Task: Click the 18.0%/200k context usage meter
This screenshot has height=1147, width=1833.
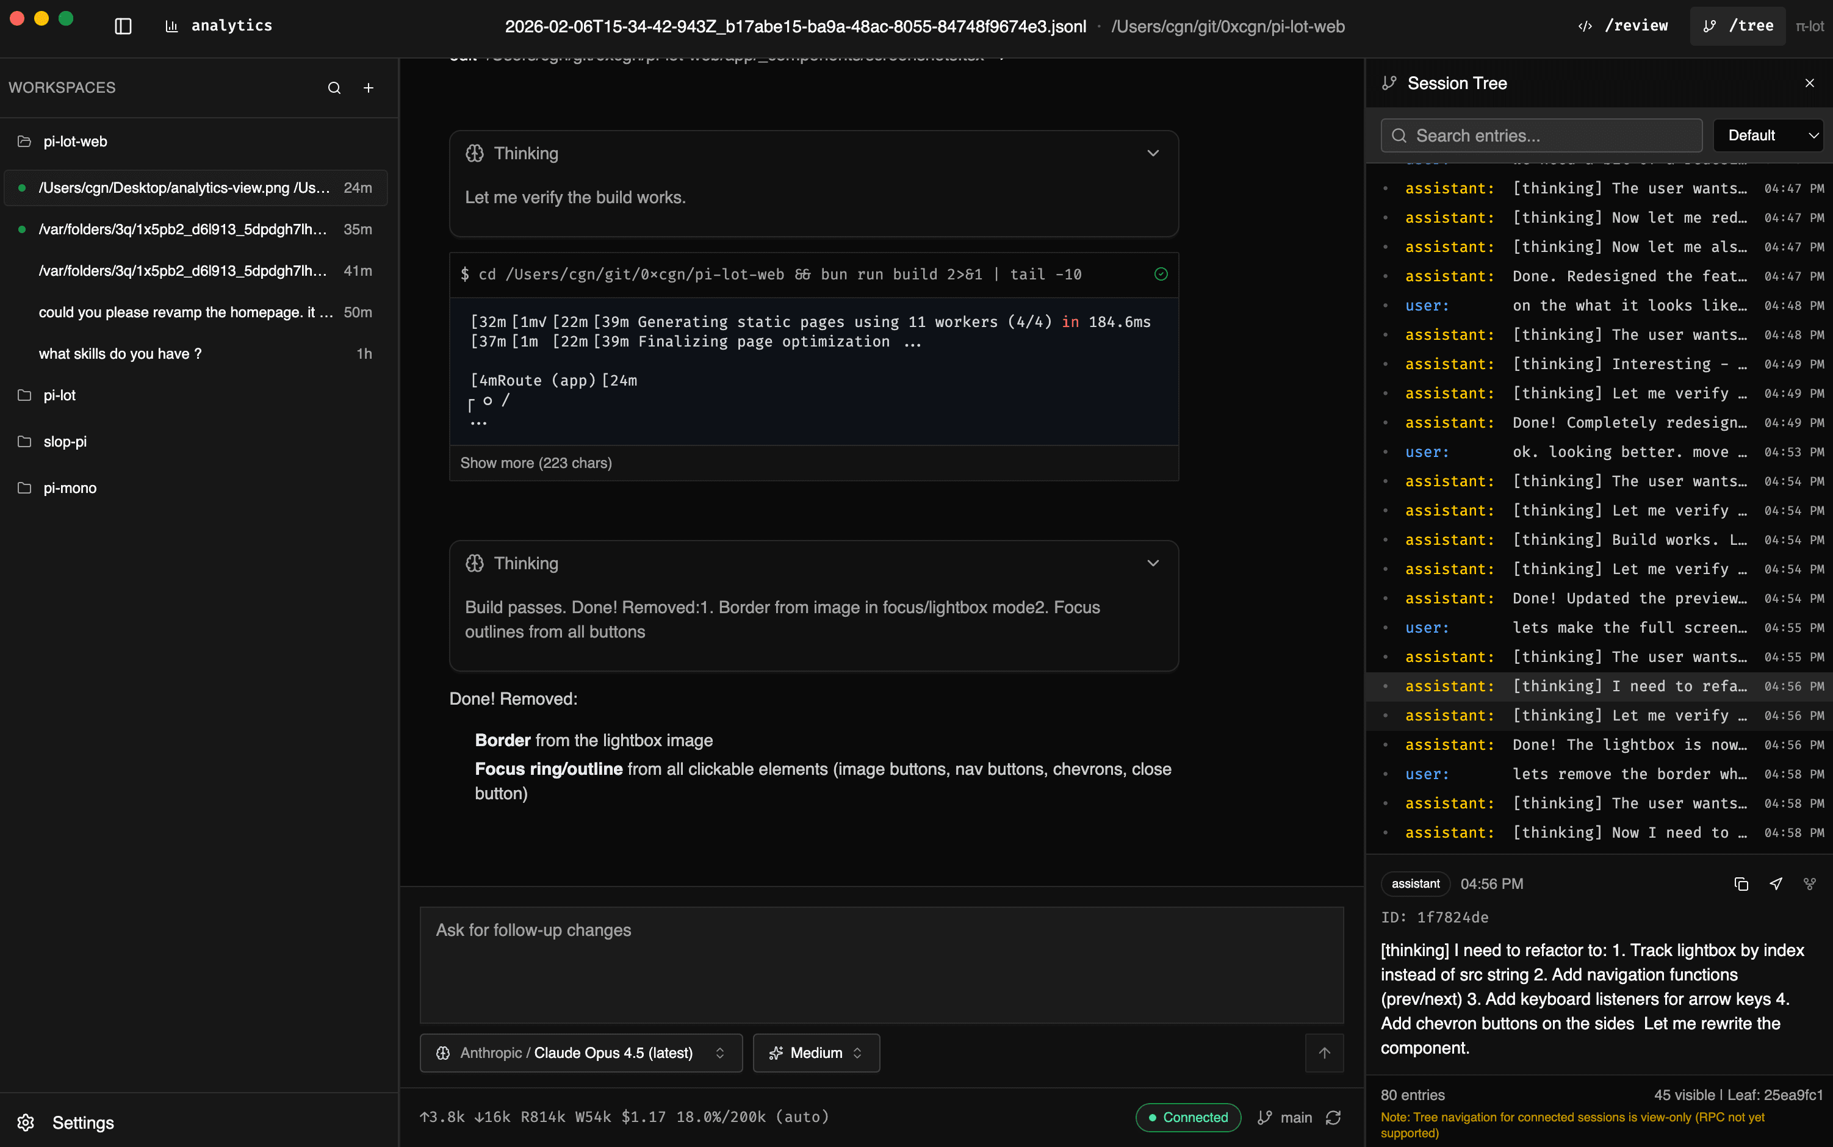Action: pos(719,1116)
